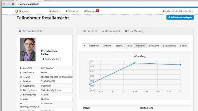Screen dimensions: 198x111
Task: Click the value 26 Jahre
Action: pos(45,99)
